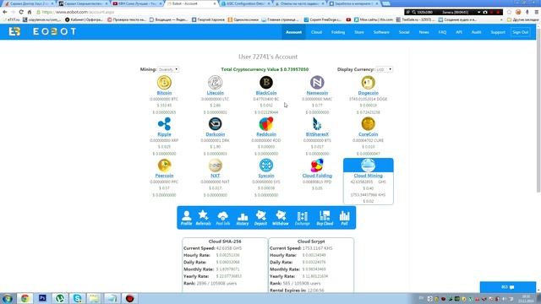Click the Darkcoin icon

point(215,124)
